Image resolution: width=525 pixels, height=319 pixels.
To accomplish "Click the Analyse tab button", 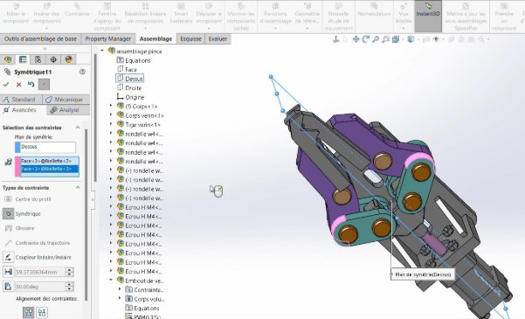I will coord(68,110).
